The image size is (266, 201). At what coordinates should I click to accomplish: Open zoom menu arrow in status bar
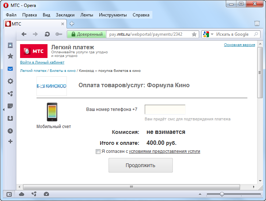coord(200,194)
